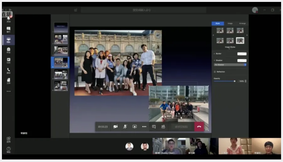Image resolution: width=283 pixels, height=162 pixels.
Task: Open the No Shadow dropdown
Action: 230,65
